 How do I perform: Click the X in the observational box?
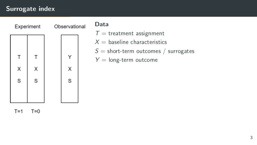point(70,69)
